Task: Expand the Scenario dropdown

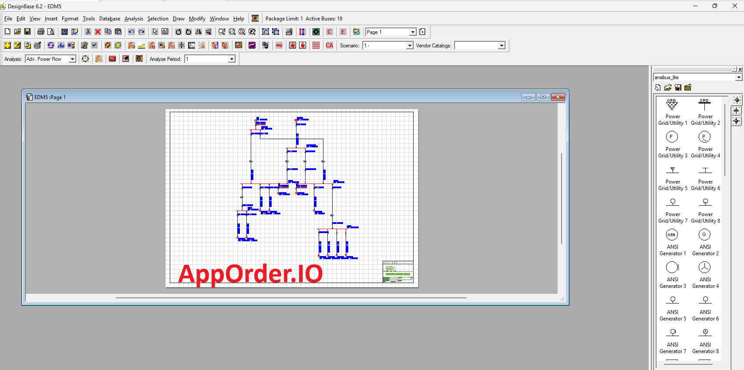Action: [x=410, y=46]
